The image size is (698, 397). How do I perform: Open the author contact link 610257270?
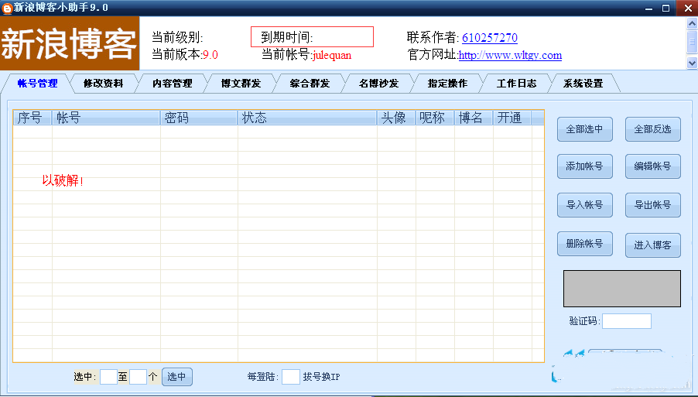tap(489, 38)
